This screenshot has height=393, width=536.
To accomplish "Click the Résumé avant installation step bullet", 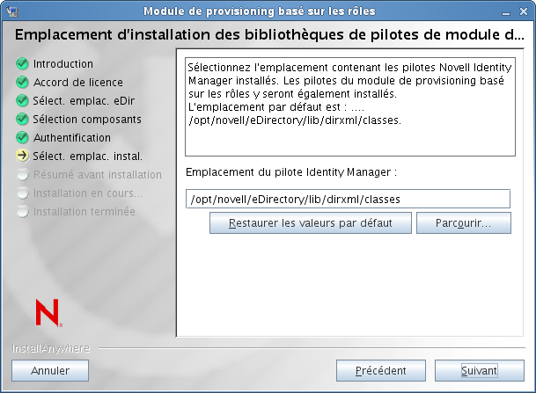I will [x=22, y=175].
